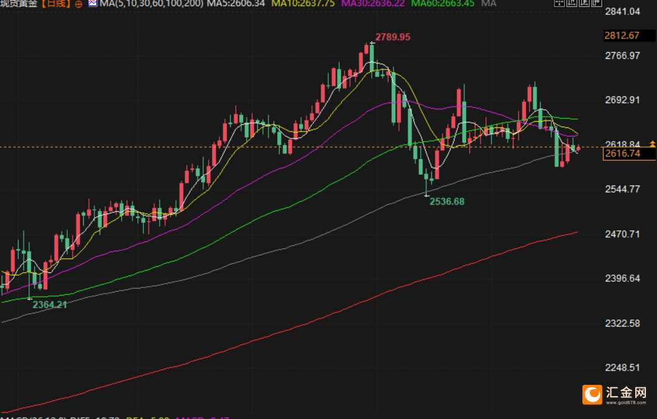Click the orange 2812.67 price box
The image size is (657, 419).
[x=629, y=35]
